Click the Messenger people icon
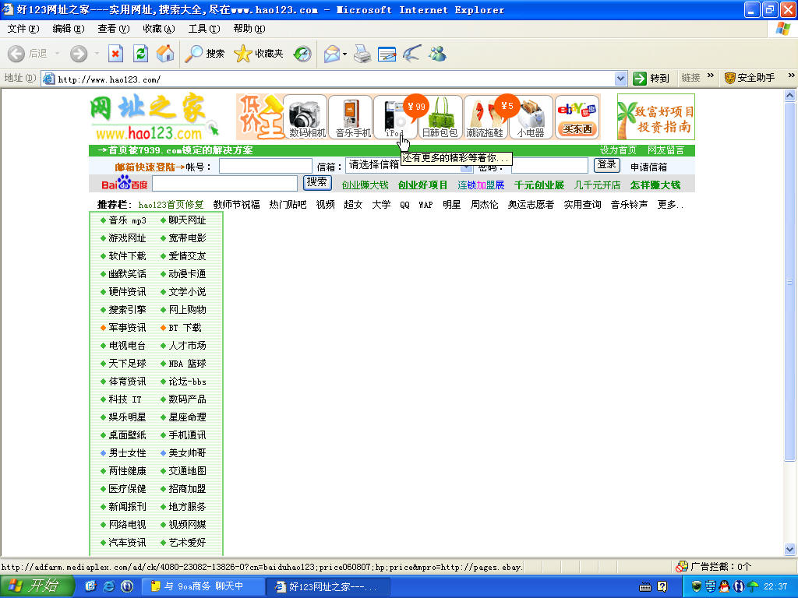Viewport: 798px width, 598px height. [437, 54]
